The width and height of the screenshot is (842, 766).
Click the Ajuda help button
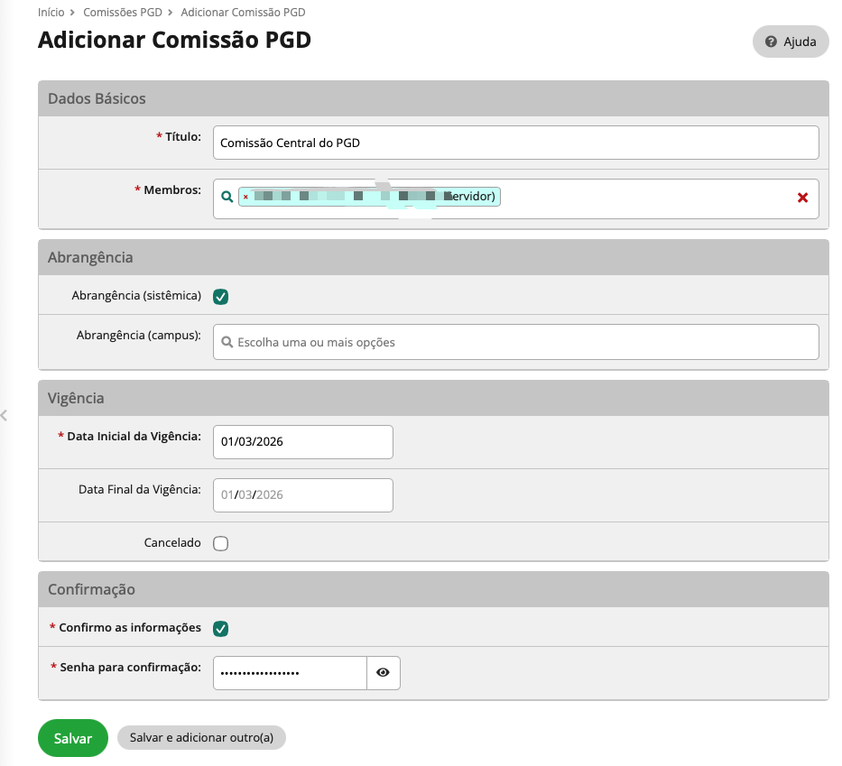click(x=791, y=42)
